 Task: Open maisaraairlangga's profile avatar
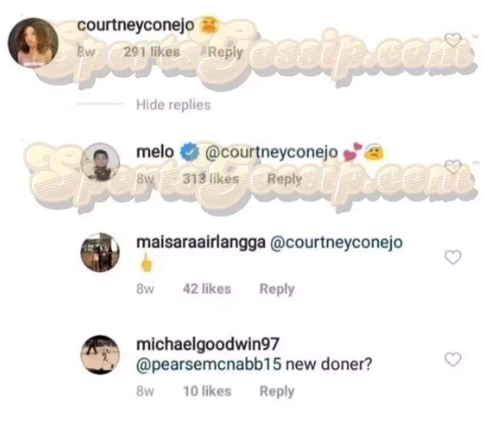(x=100, y=252)
